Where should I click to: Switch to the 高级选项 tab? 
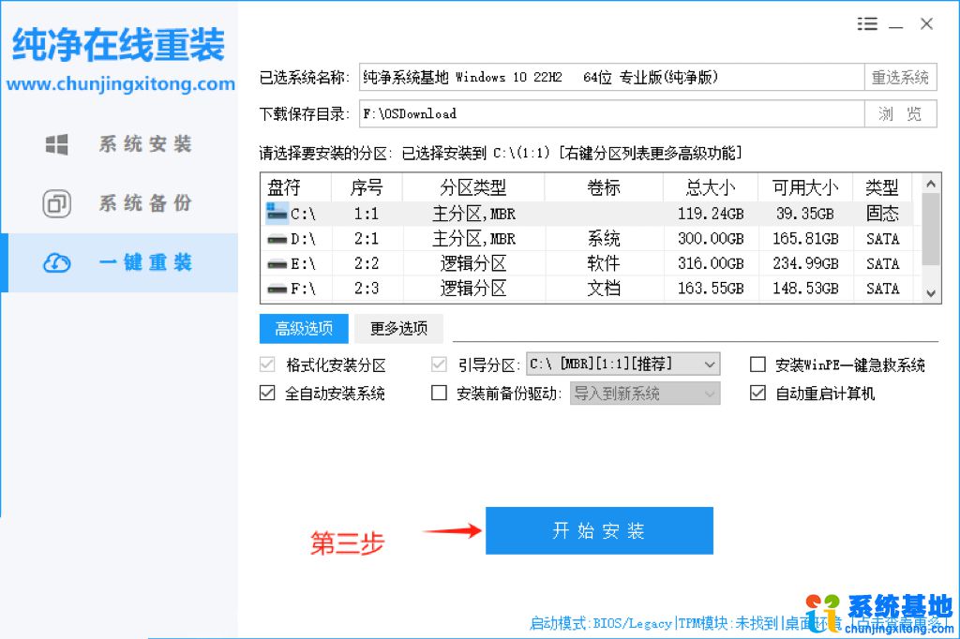pos(304,329)
